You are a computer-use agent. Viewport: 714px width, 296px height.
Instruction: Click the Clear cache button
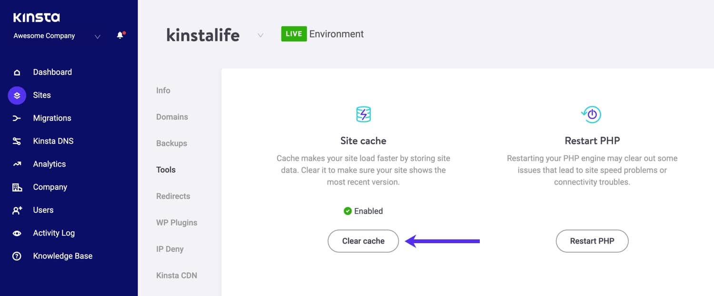click(363, 241)
